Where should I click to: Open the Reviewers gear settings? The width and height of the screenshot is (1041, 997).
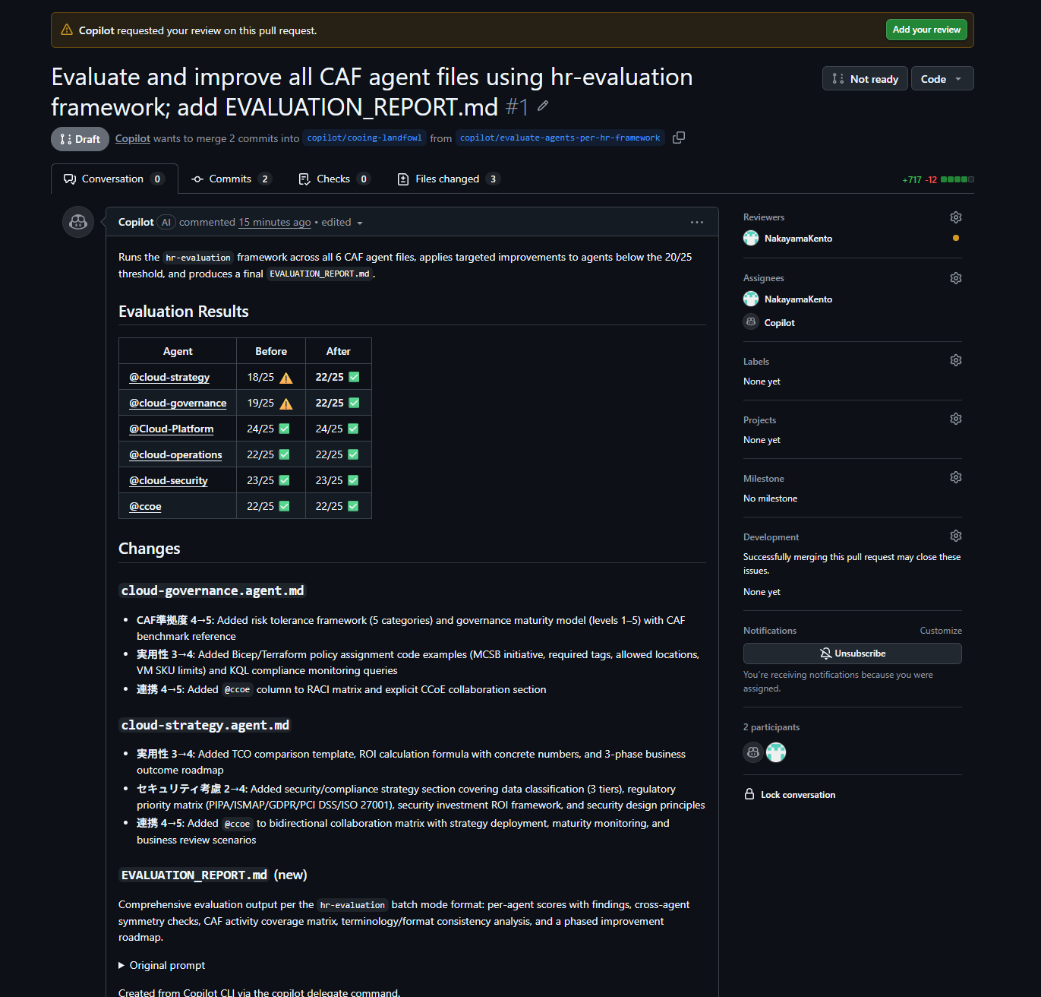coord(955,217)
